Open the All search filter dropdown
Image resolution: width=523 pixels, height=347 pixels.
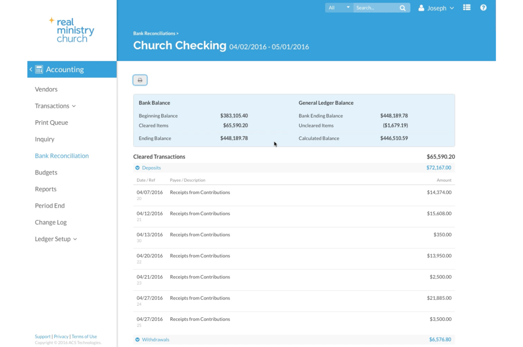[339, 8]
